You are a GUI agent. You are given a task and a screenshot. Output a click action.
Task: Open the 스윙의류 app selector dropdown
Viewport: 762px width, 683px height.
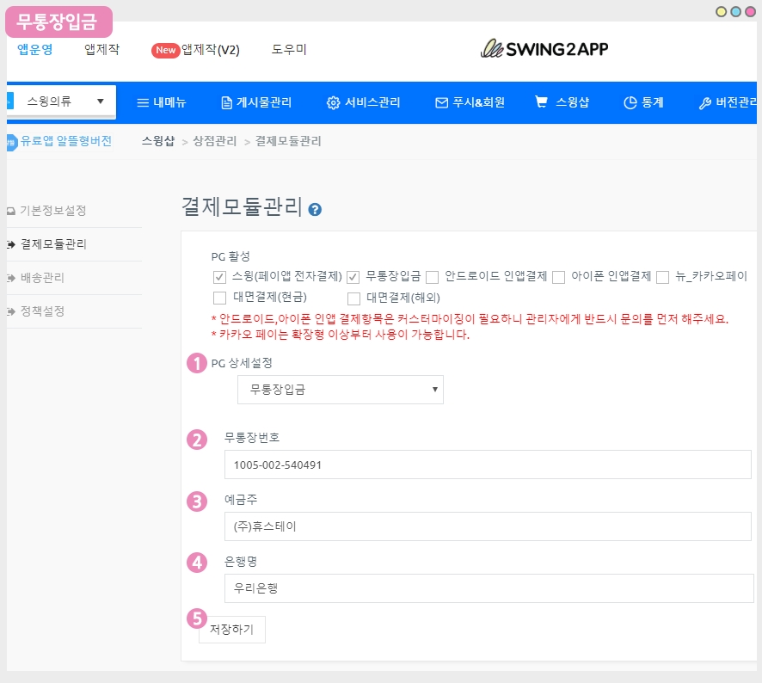(61, 102)
